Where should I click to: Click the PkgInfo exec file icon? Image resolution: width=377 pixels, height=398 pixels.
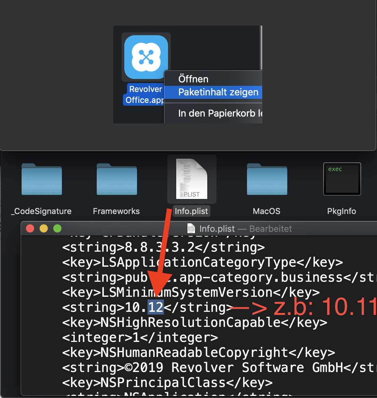(342, 179)
